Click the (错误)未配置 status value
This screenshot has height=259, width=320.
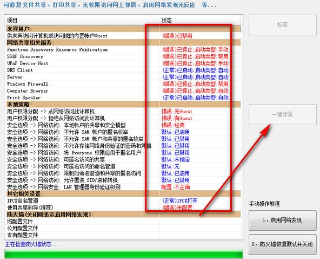177,208
